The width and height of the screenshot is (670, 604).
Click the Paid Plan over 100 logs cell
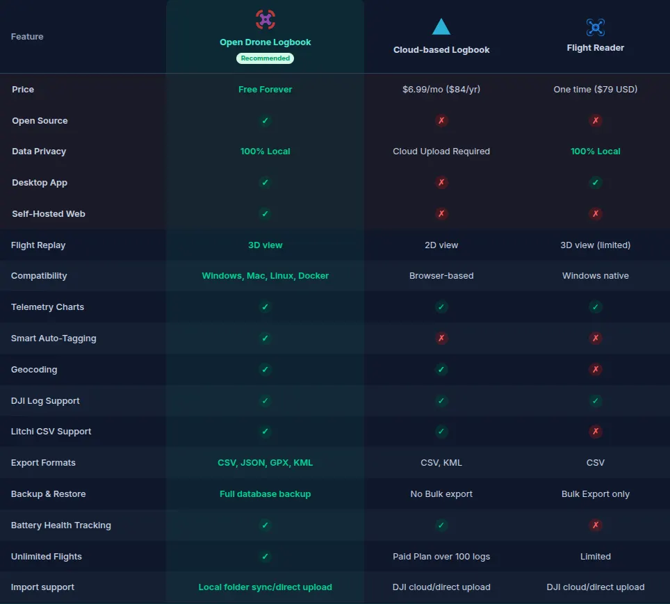pyautogui.click(x=441, y=556)
